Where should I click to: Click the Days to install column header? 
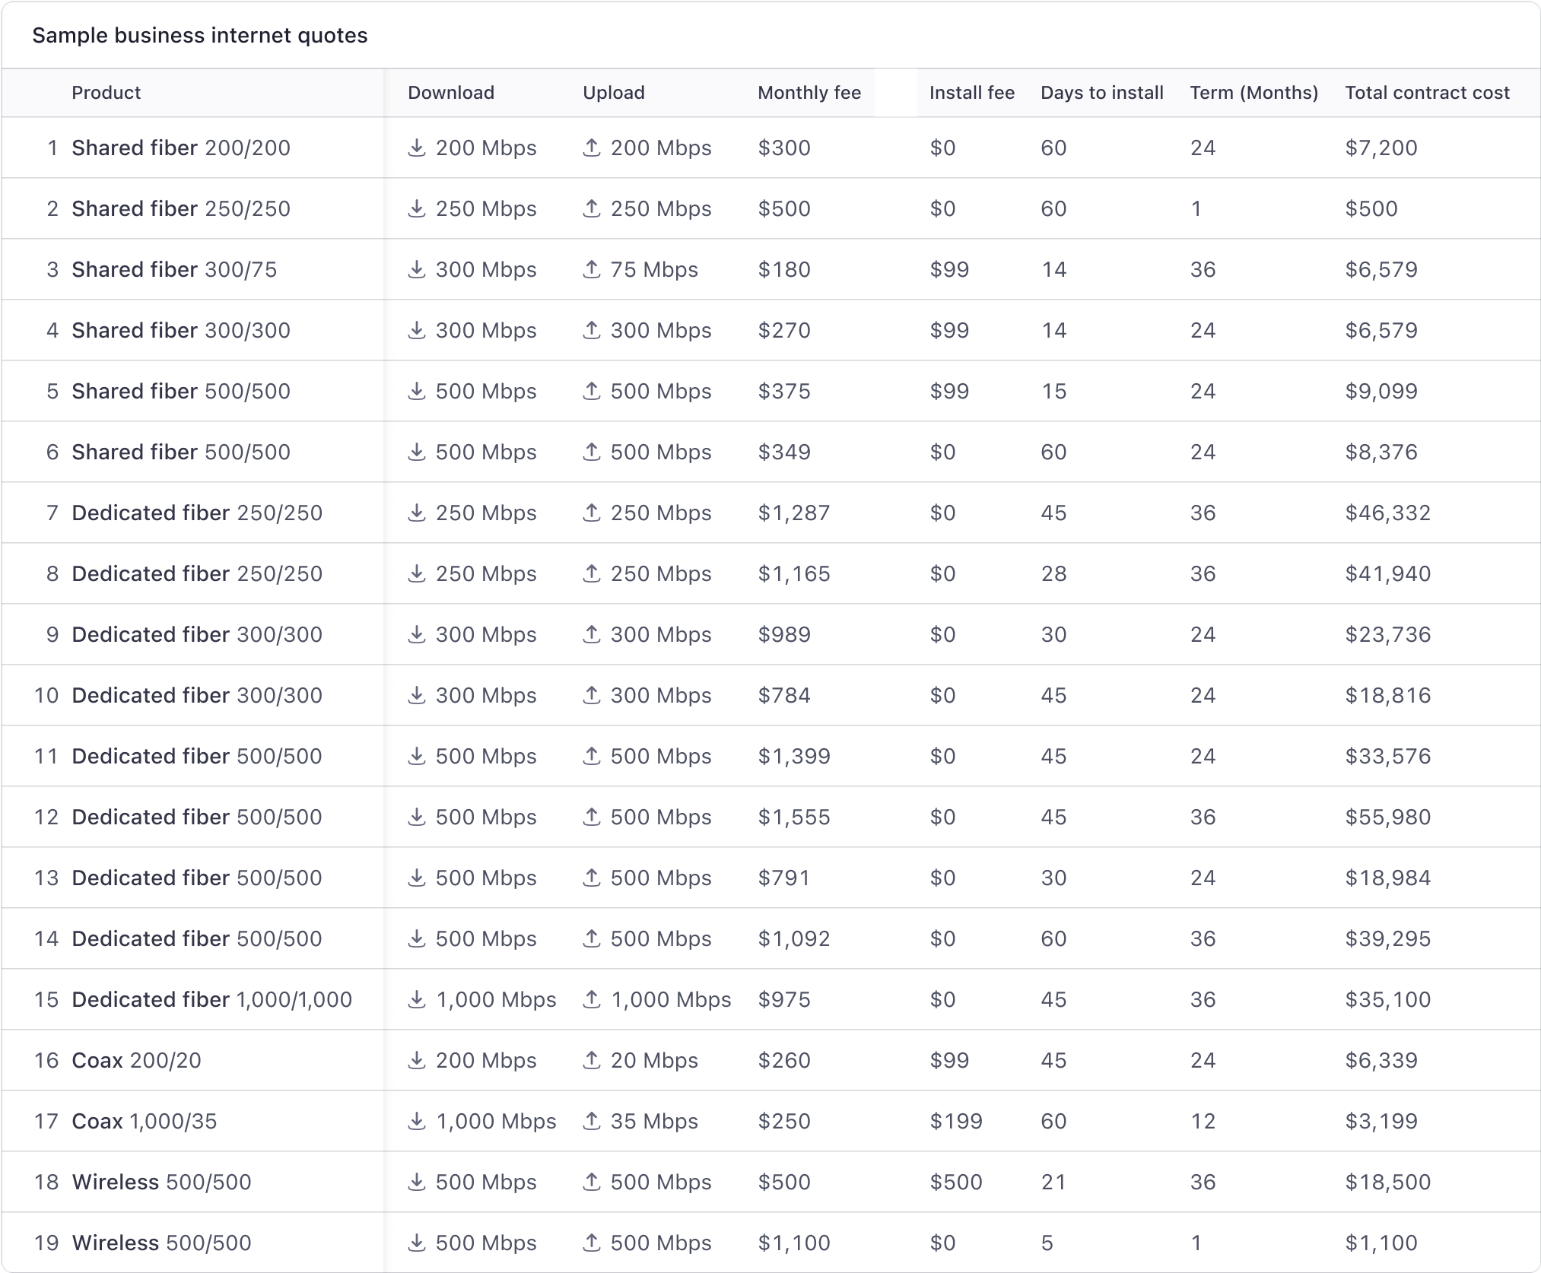click(1101, 92)
